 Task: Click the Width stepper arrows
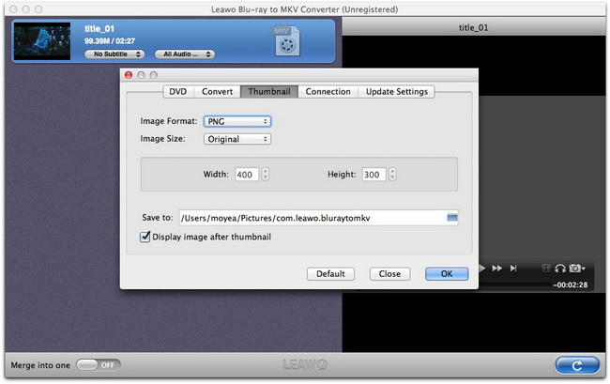266,175
